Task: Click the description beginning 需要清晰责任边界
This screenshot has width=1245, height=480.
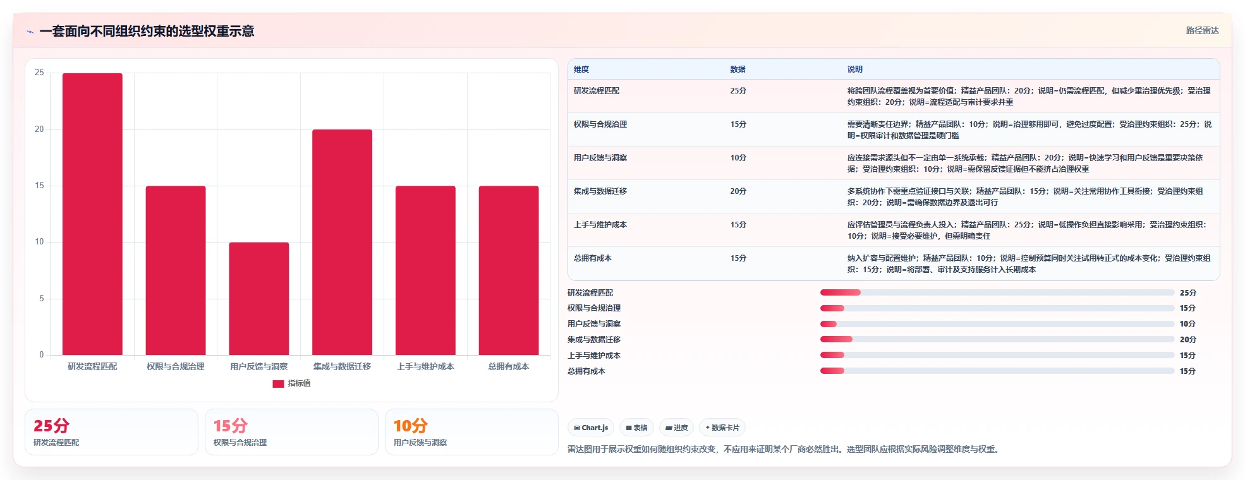Action: [1029, 130]
